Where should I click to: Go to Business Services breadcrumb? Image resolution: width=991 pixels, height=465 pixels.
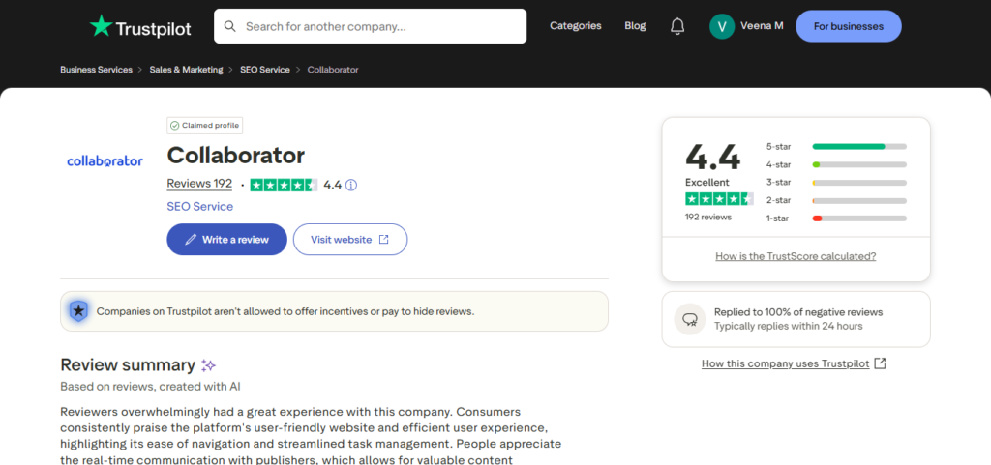click(x=96, y=70)
